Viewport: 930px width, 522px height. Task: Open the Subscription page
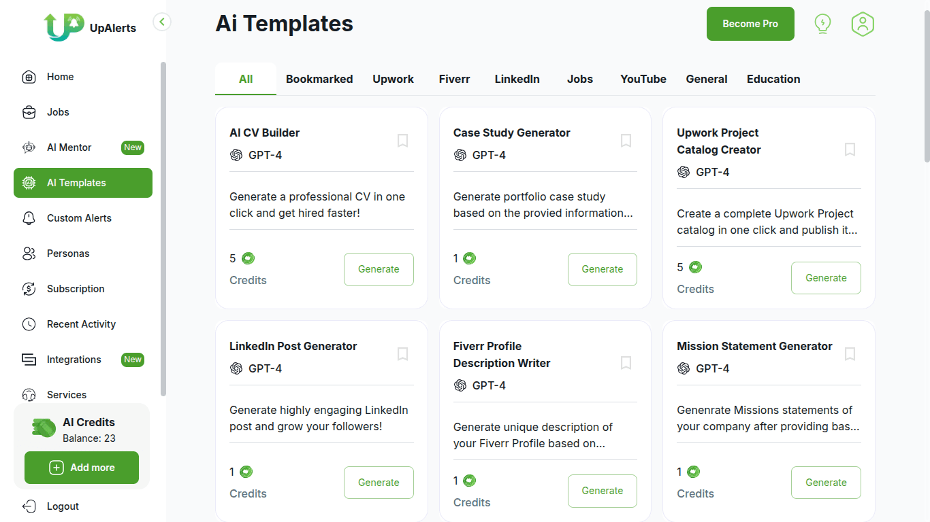pos(76,289)
